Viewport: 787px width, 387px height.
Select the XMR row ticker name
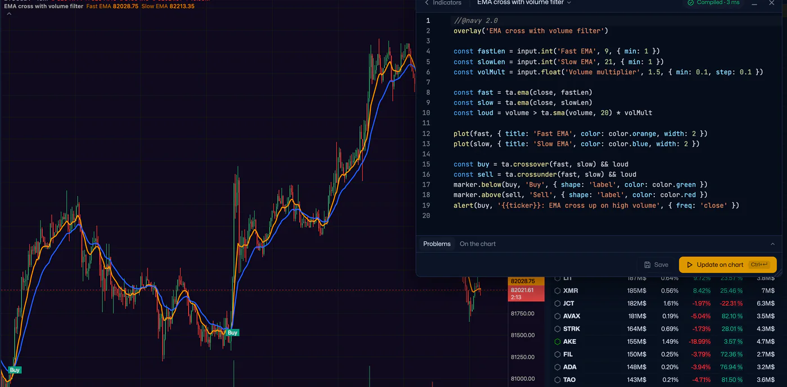571,291
